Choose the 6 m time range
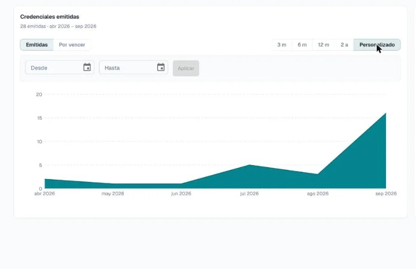 point(302,45)
